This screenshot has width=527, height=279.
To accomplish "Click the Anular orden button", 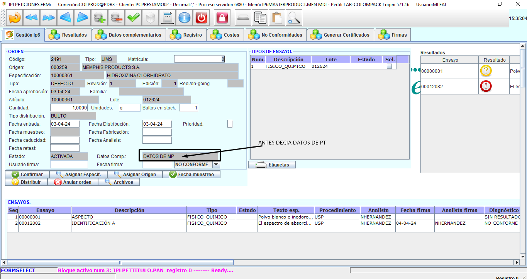I will pos(73,182).
